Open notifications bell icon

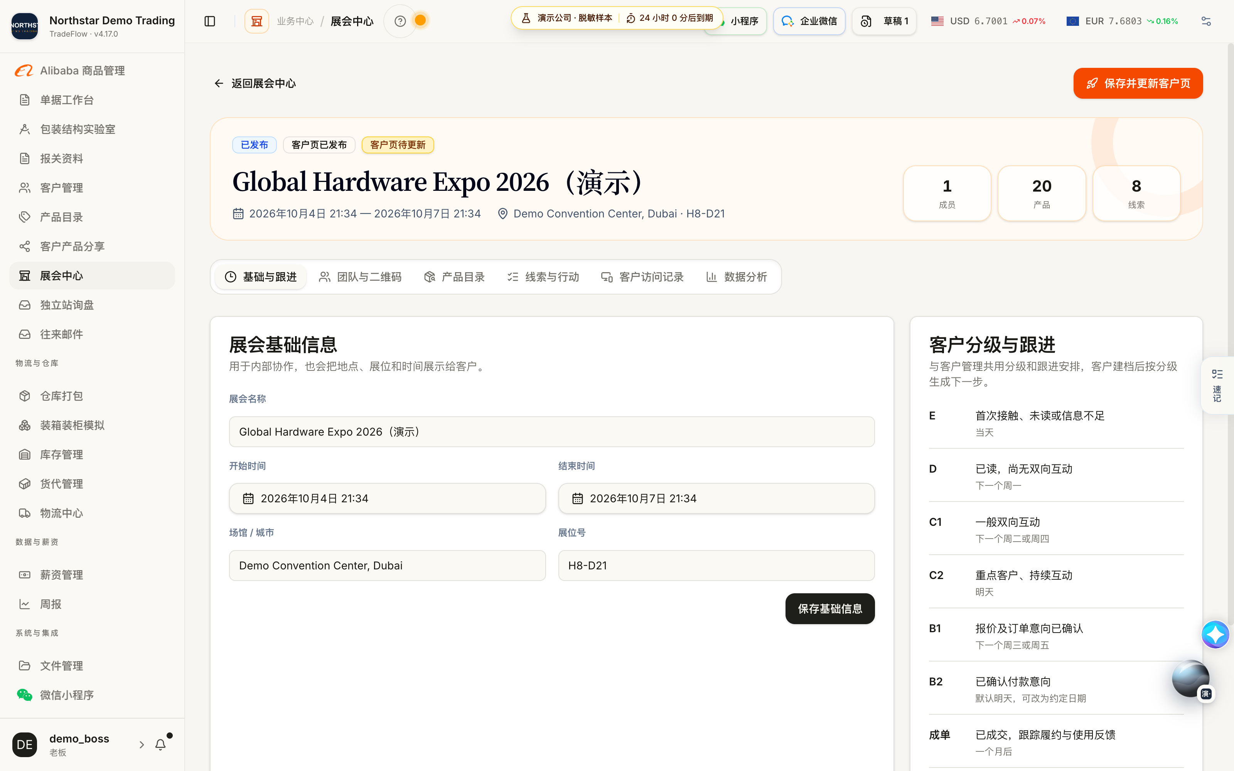(x=161, y=744)
